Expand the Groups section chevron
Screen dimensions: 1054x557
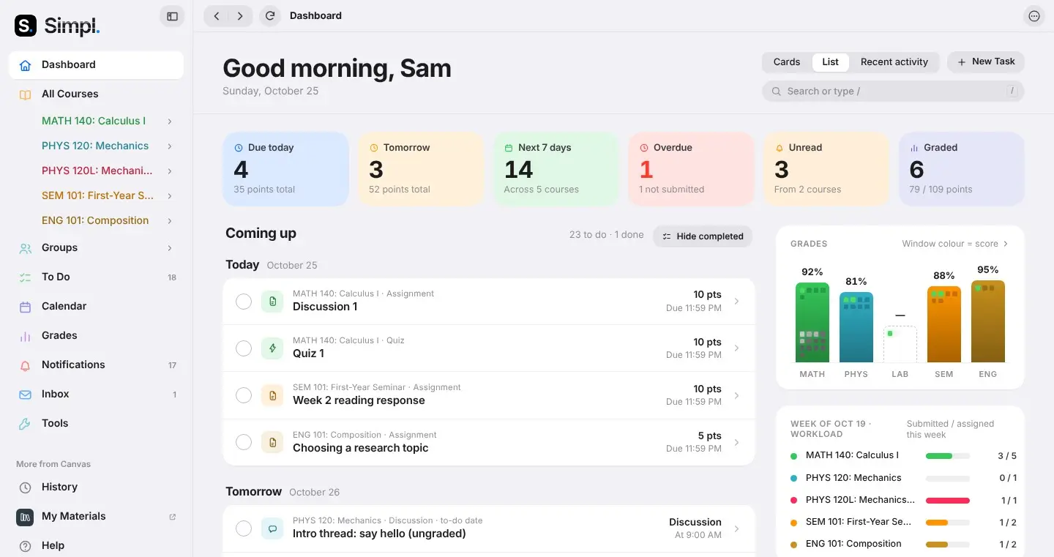coord(170,248)
